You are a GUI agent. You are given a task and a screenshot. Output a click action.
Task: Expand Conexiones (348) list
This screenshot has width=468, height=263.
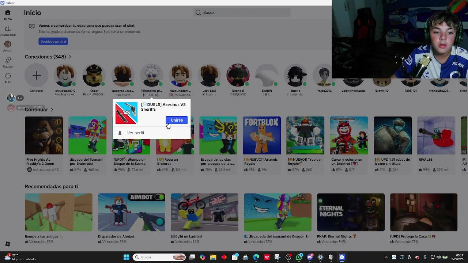pos(48,57)
